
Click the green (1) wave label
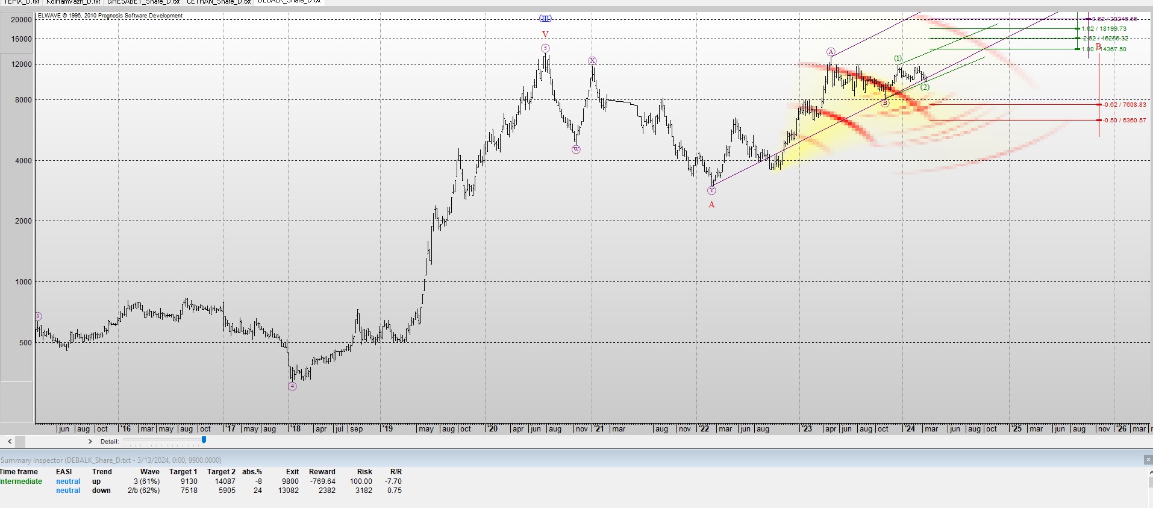tap(898, 58)
